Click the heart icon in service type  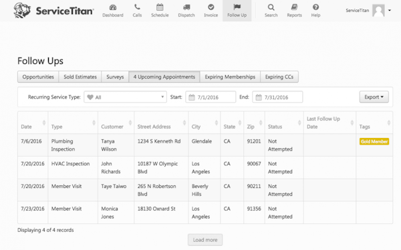tap(90, 97)
